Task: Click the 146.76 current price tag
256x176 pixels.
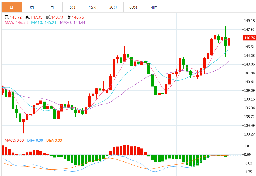Action: [x=249, y=38]
